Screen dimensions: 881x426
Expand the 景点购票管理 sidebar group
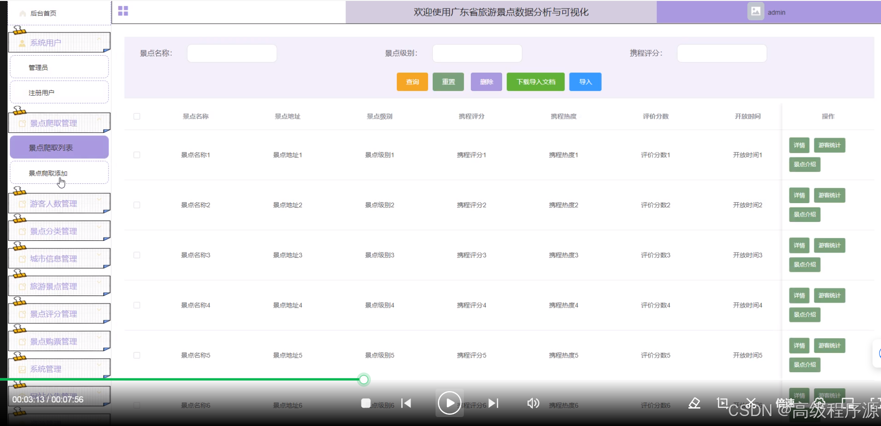click(59, 341)
